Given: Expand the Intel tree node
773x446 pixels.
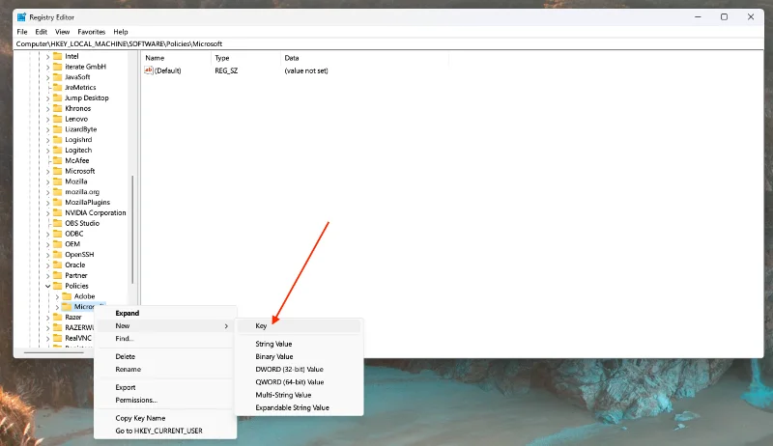Looking at the screenshot, I should pyautogui.click(x=47, y=56).
